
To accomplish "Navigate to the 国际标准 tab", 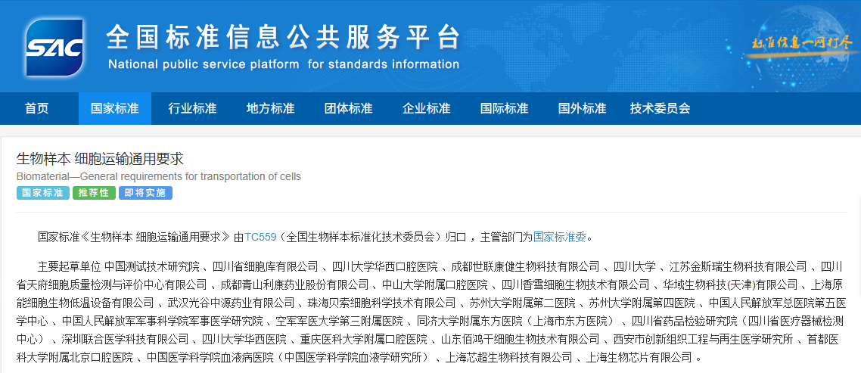I will click(504, 108).
